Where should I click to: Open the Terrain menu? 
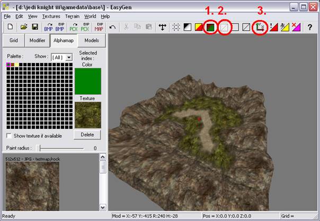[72, 16]
